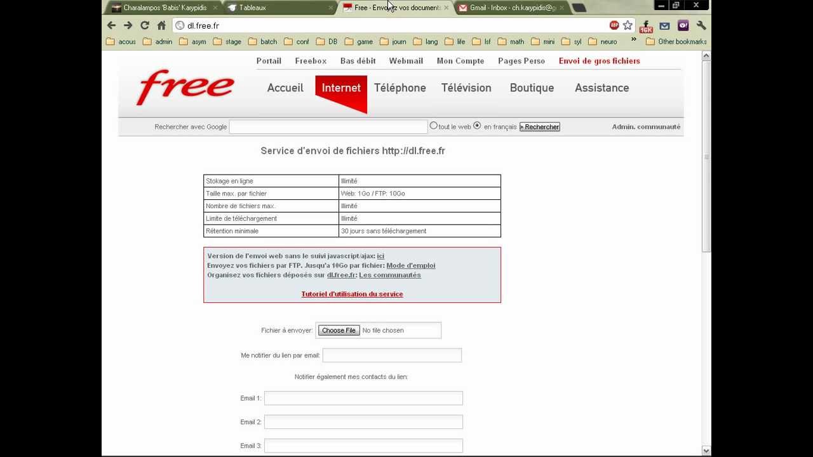Open the Les communautés link
813x457 pixels.
[390, 275]
